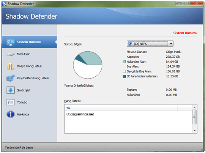205x153 pixels.
Task: Click the 84.04 GB used value
Action: [172, 62]
